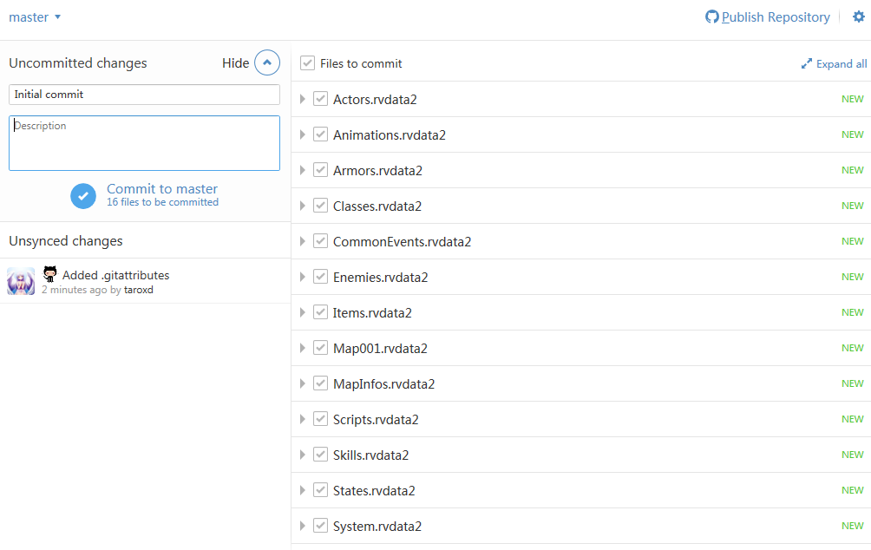Expand the Skills.rvdata2 diff

click(302, 455)
